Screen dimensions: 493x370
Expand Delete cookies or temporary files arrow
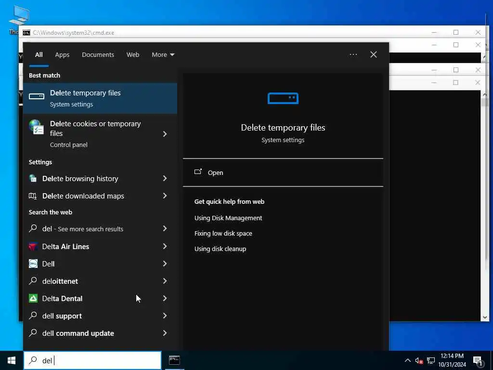(x=165, y=134)
